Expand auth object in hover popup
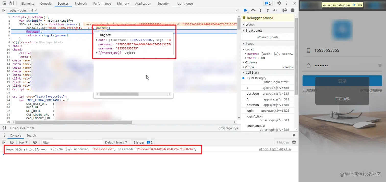Viewport: 386px width, 182px height. pos(97,40)
